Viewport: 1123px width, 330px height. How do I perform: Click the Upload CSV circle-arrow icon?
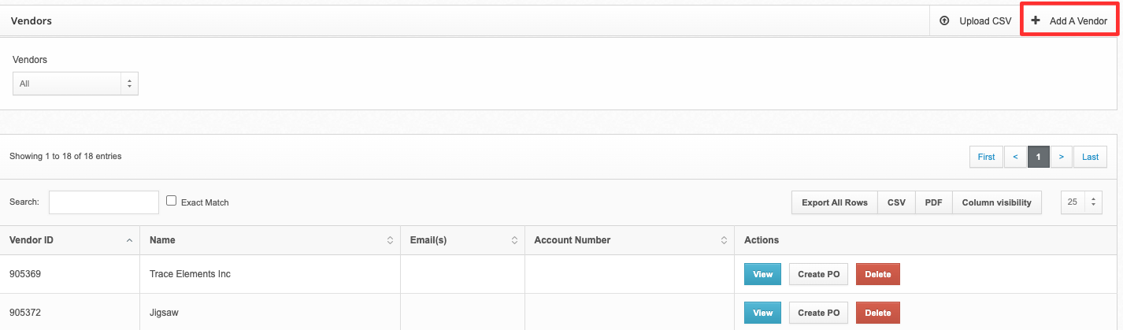point(944,21)
